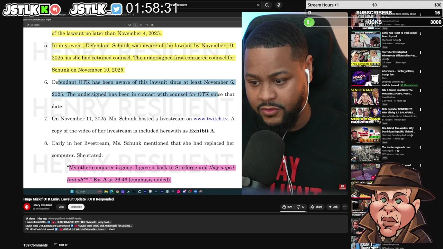
Task: Click the #henryresilient hashtag
Action: (x=56, y=219)
